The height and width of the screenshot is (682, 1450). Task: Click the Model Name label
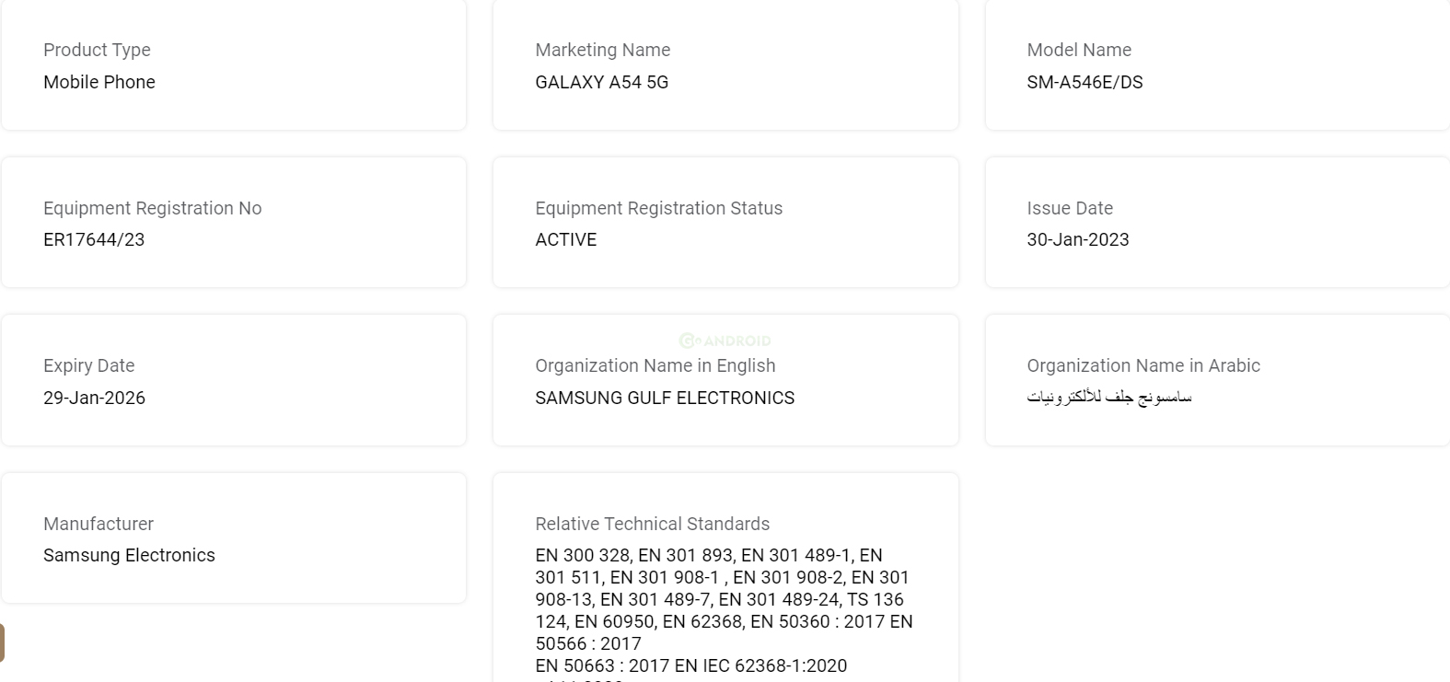pos(1079,50)
